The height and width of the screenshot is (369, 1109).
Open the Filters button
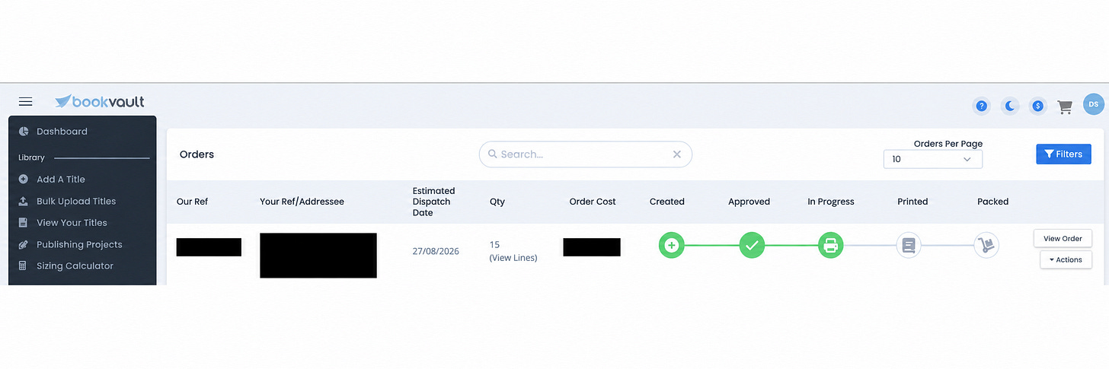click(x=1063, y=154)
